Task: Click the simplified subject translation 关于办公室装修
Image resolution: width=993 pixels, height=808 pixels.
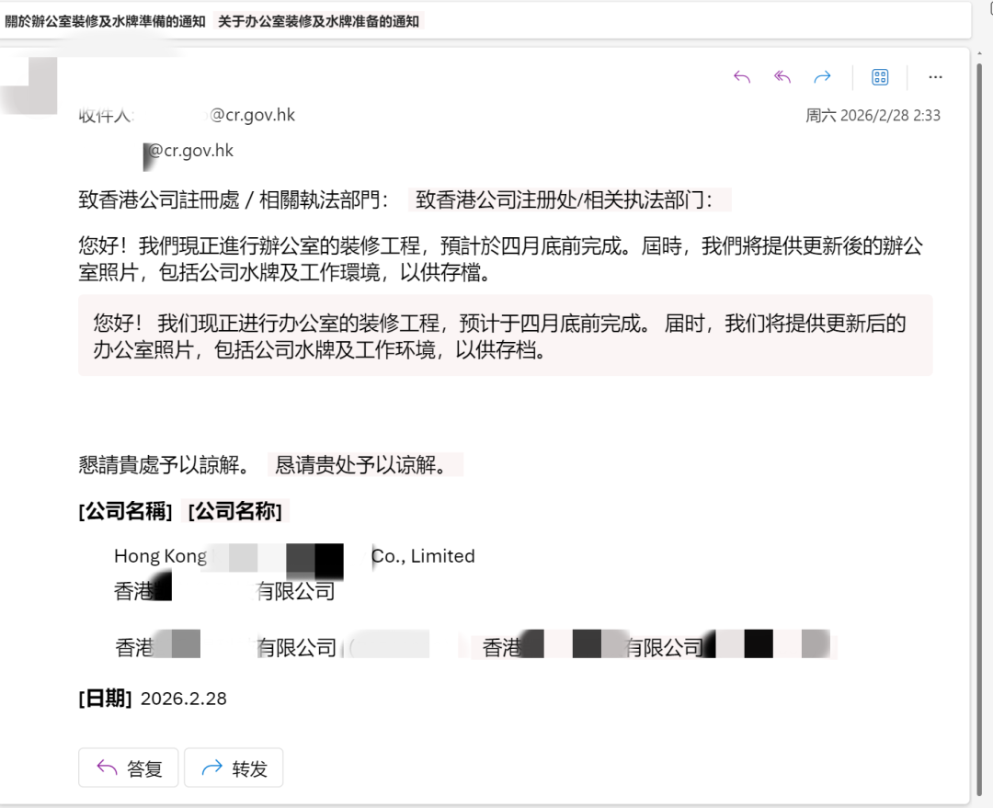Action: point(318,21)
